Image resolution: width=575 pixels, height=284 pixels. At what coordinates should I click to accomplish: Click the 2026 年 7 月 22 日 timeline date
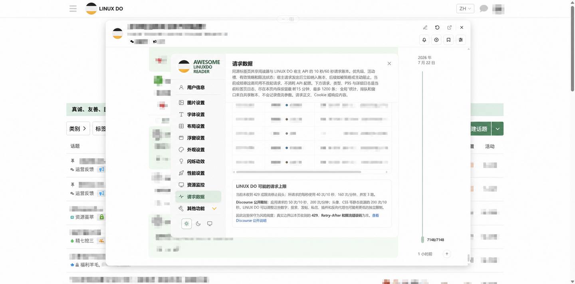point(426,60)
